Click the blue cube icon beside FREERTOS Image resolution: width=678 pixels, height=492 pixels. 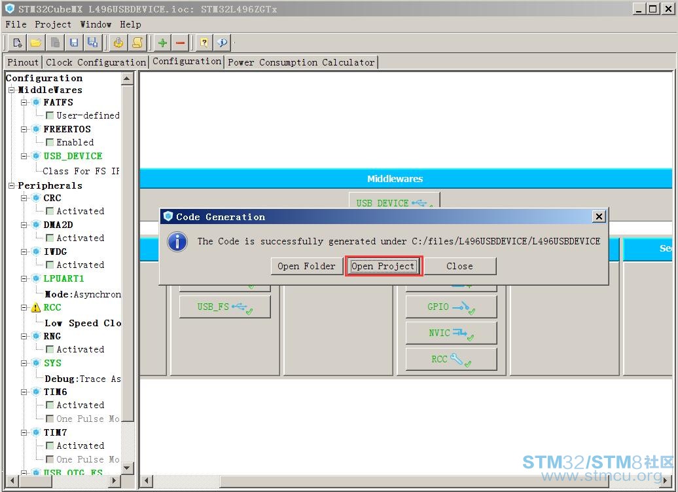pos(37,129)
